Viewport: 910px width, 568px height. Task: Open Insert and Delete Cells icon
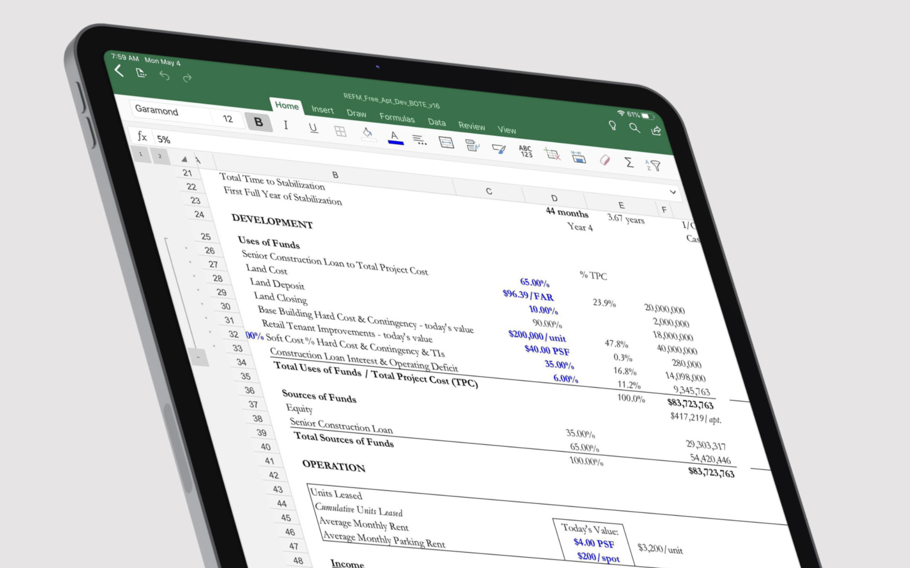coord(552,154)
